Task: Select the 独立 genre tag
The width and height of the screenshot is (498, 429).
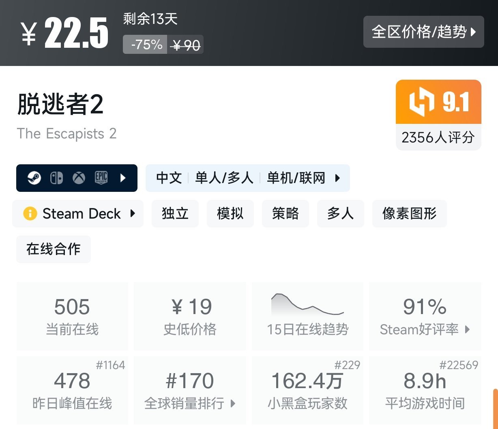Action: pos(175,214)
